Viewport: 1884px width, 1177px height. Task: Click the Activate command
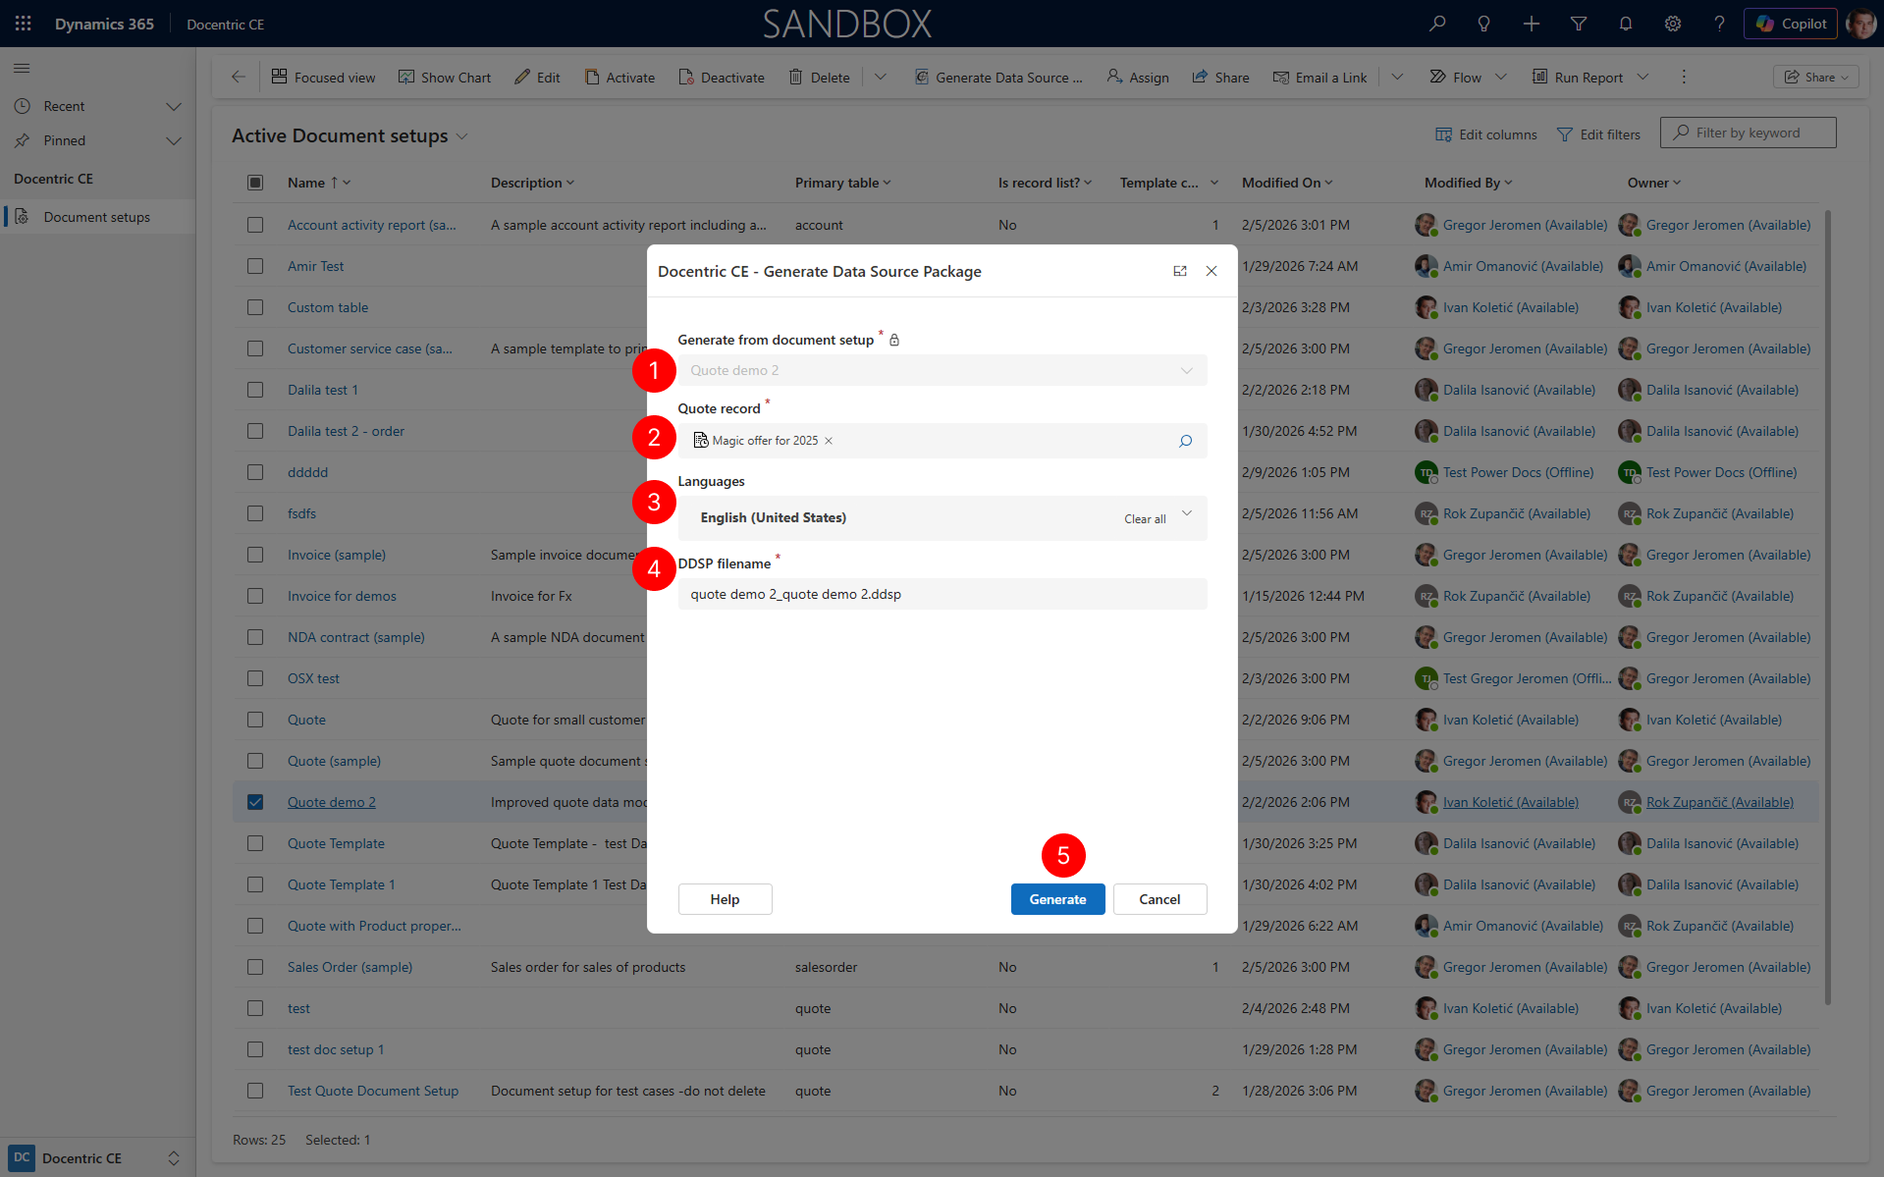pos(620,77)
